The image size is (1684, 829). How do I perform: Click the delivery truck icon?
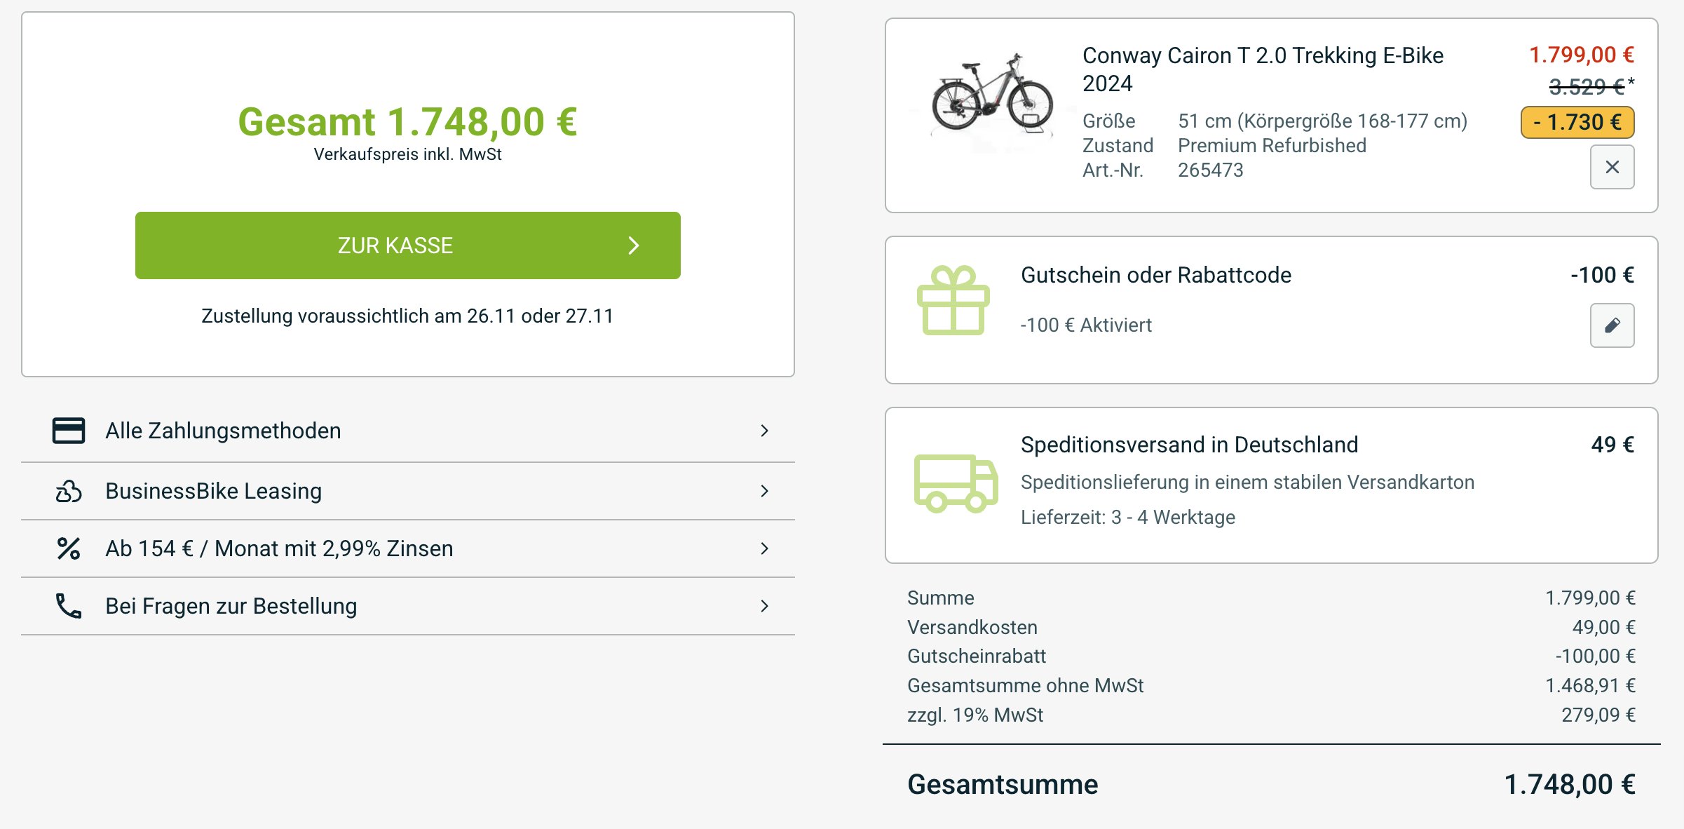956,483
